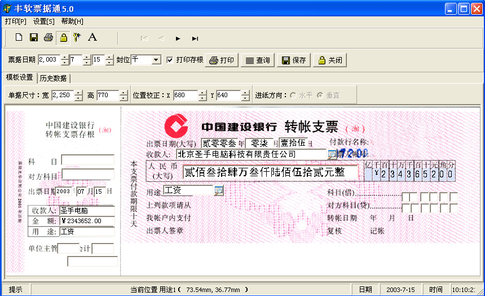The width and height of the screenshot is (485, 296).
Task: Switch to the 模板设置 tab
Action: pos(19,77)
